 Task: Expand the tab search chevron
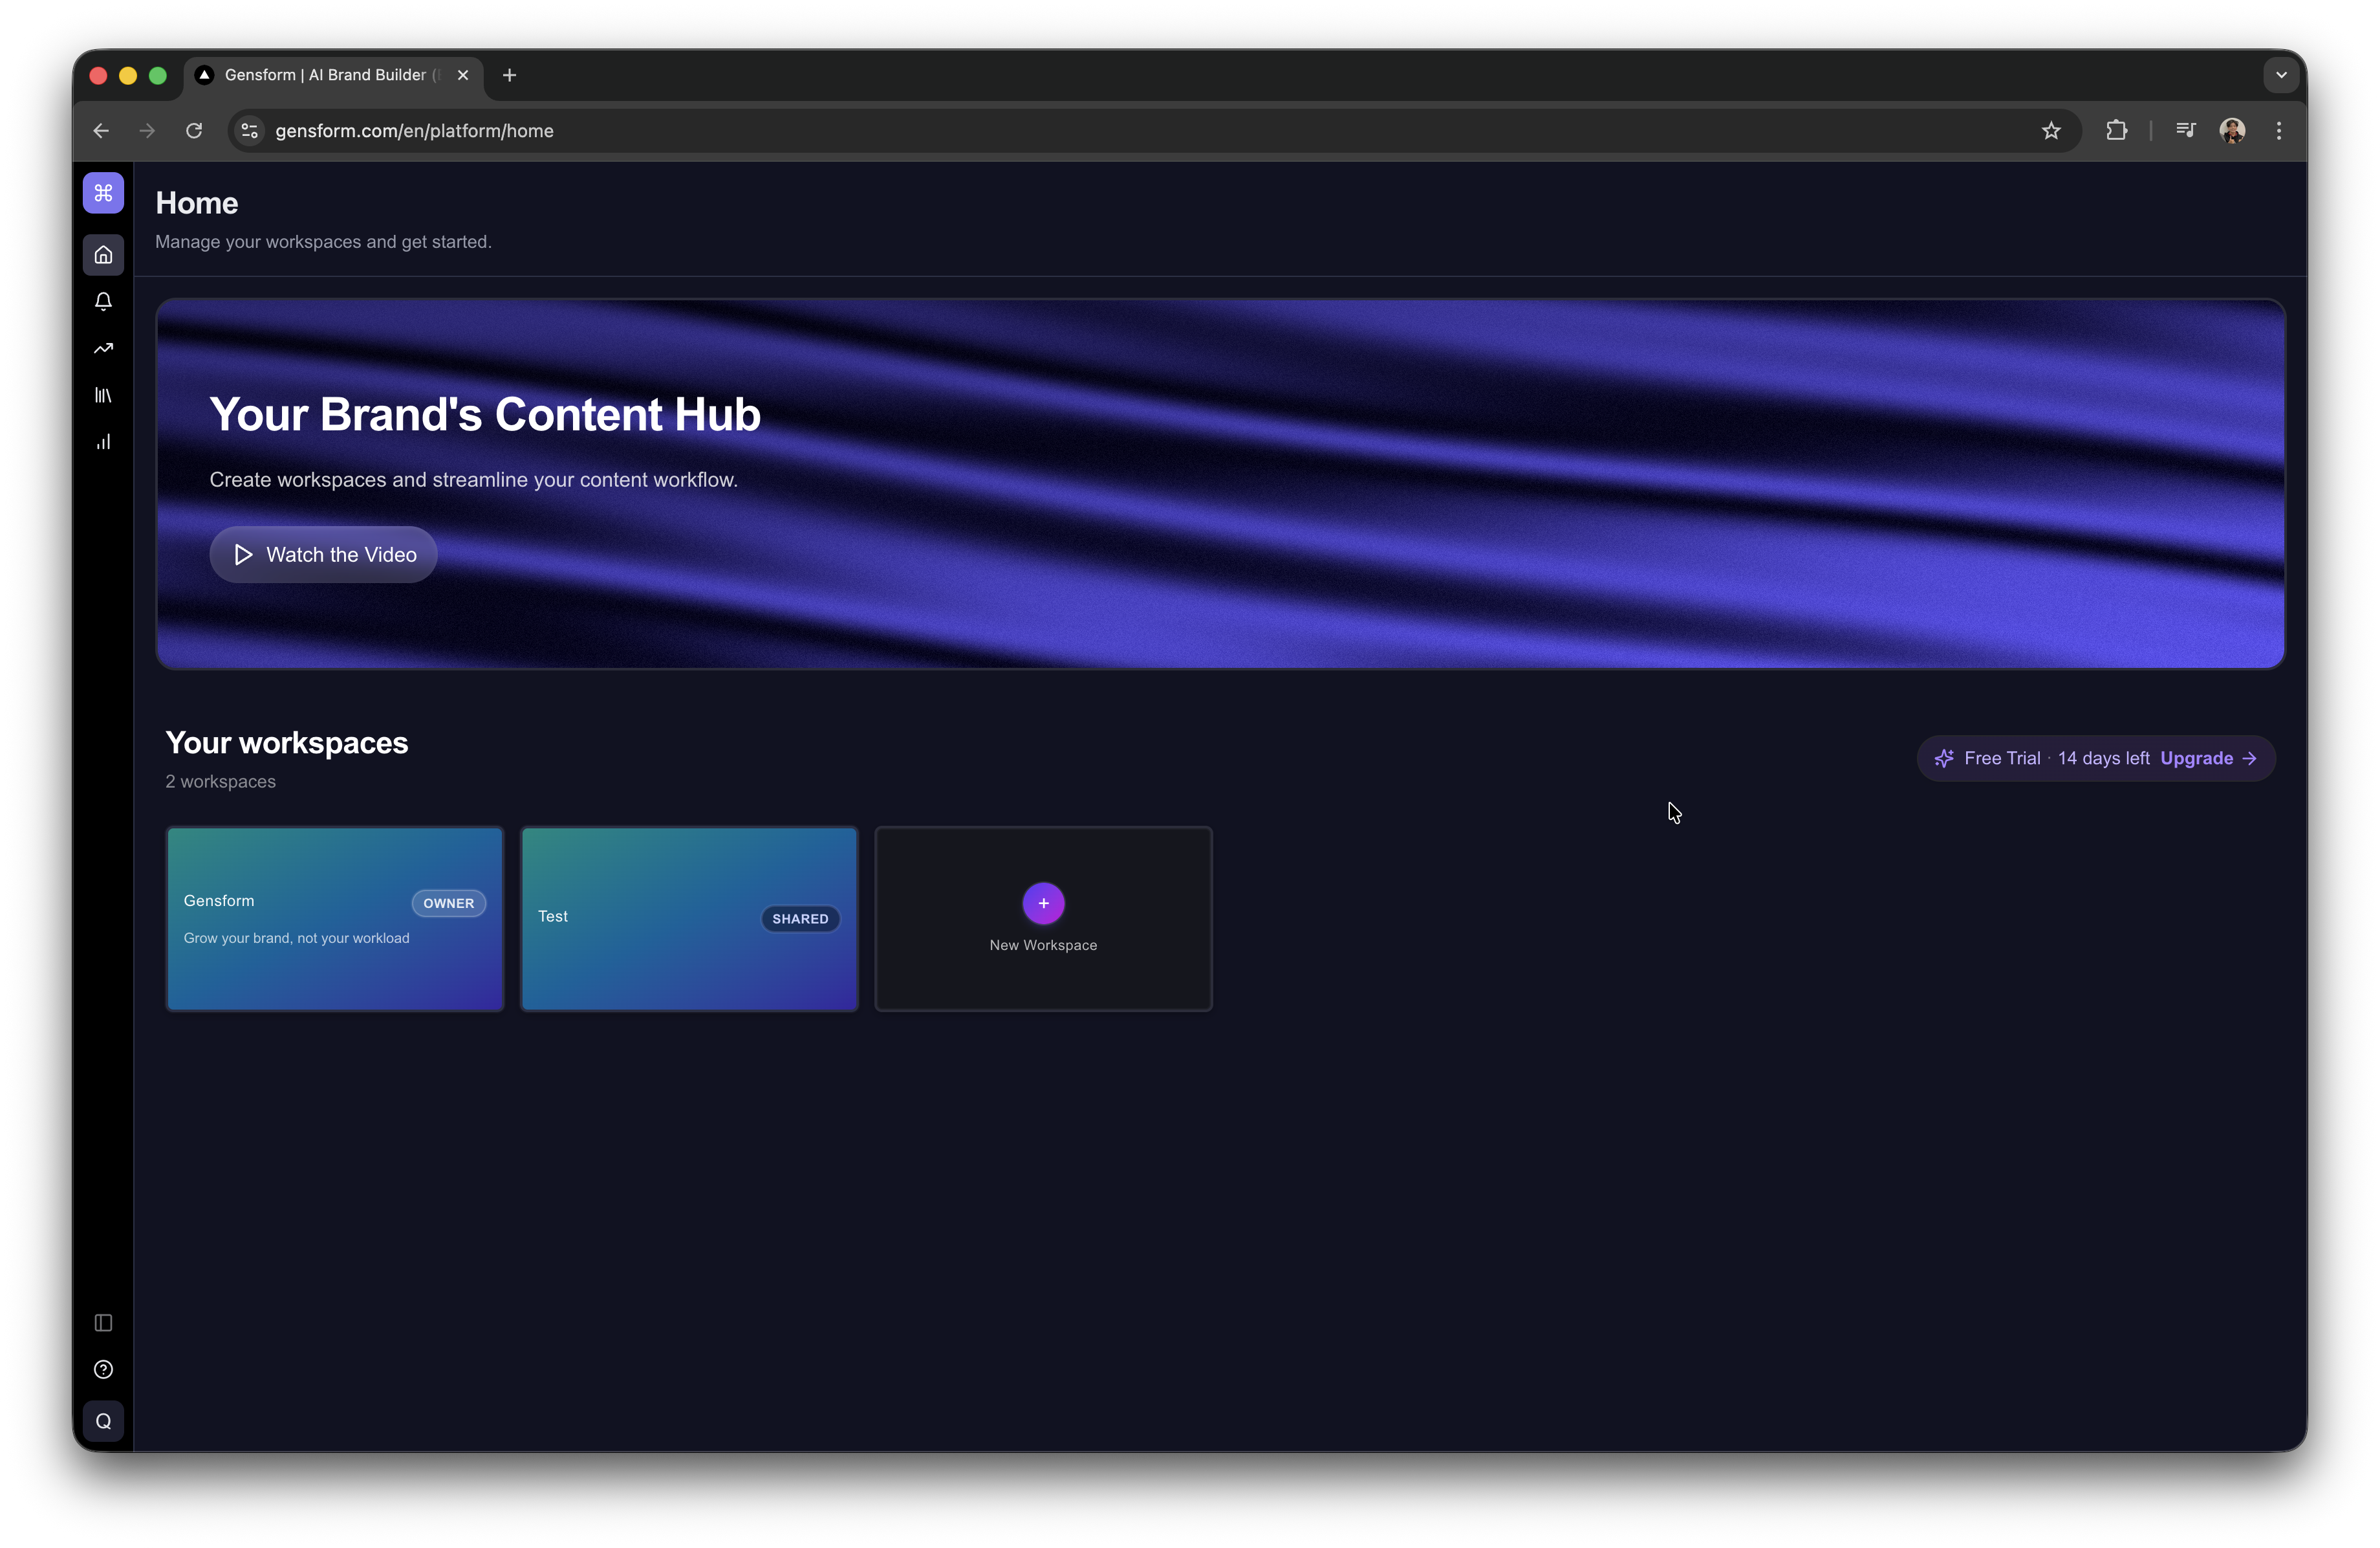tap(2280, 74)
